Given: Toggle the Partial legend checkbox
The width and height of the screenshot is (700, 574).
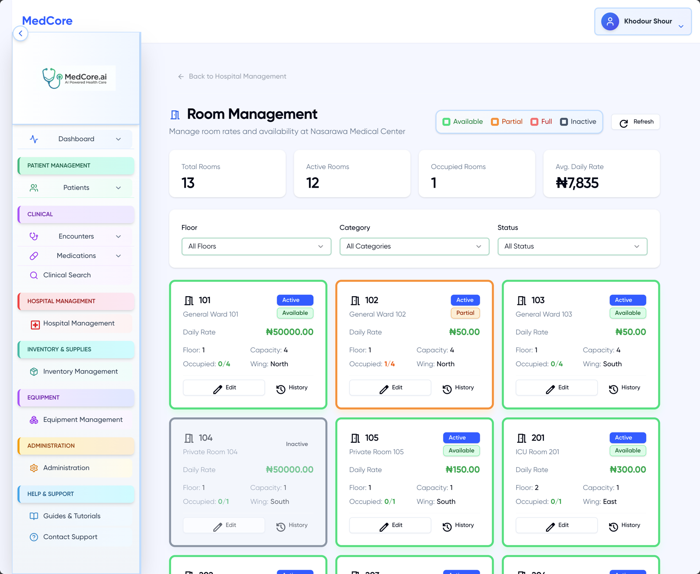Looking at the screenshot, I should click(495, 122).
